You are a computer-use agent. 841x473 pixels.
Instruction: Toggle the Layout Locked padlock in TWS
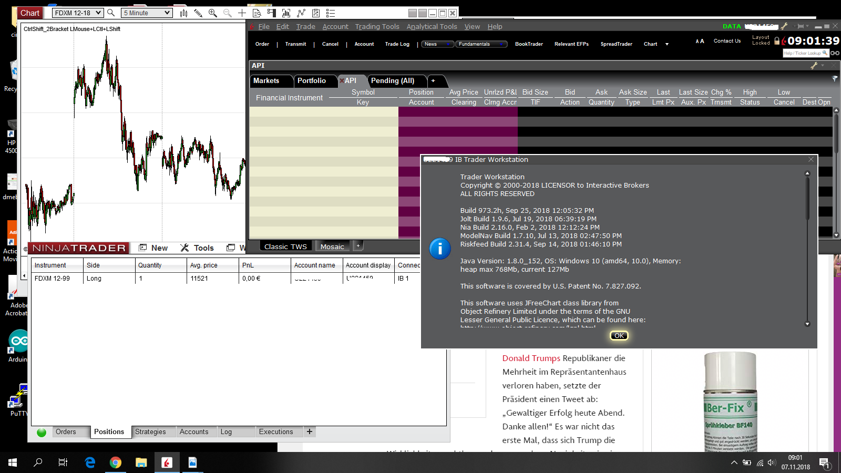(777, 41)
